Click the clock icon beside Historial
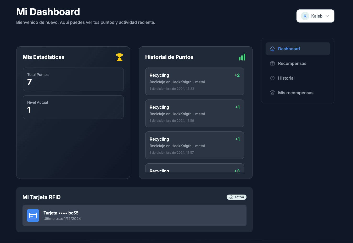This screenshot has height=243, width=353. [272, 78]
